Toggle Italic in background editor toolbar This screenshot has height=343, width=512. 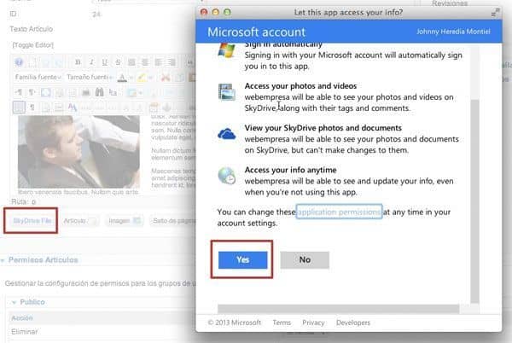pos(91,62)
